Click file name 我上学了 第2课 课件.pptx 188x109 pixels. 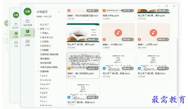[152, 16]
